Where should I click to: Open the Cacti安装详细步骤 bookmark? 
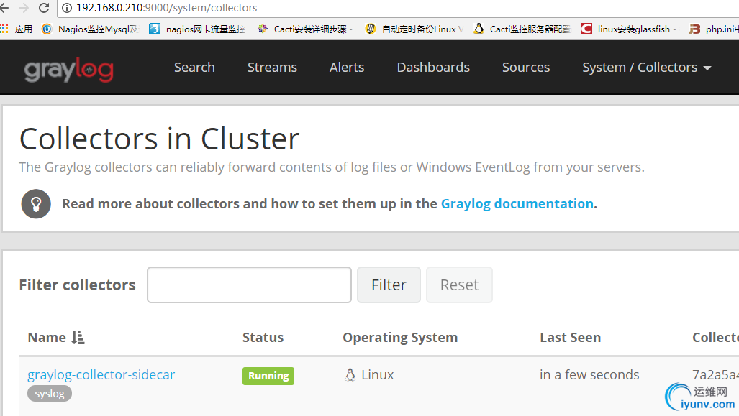[304, 29]
